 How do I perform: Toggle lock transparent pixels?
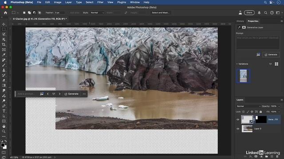click(x=244, y=112)
